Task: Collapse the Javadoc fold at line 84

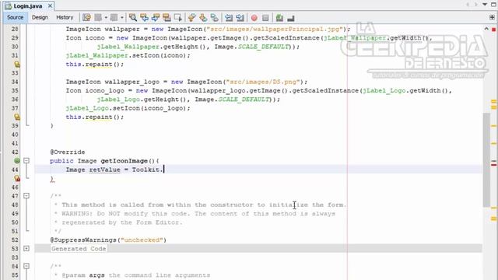Action: pos(26,266)
